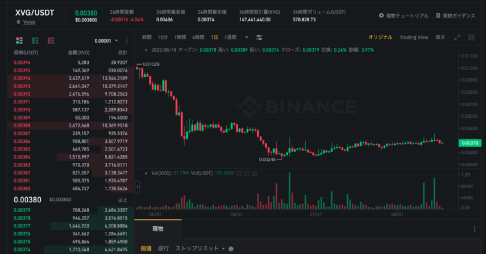Switch the chart to Trading View
486x254 pixels.
click(x=414, y=37)
